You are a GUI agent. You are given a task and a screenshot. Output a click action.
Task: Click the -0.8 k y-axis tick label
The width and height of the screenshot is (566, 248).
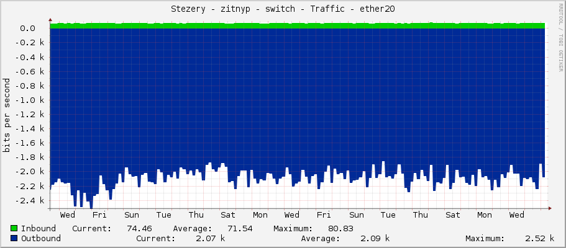pos(30,86)
